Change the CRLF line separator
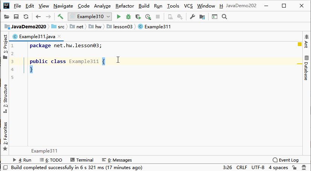The width and height of the screenshot is (311, 171). (242, 168)
